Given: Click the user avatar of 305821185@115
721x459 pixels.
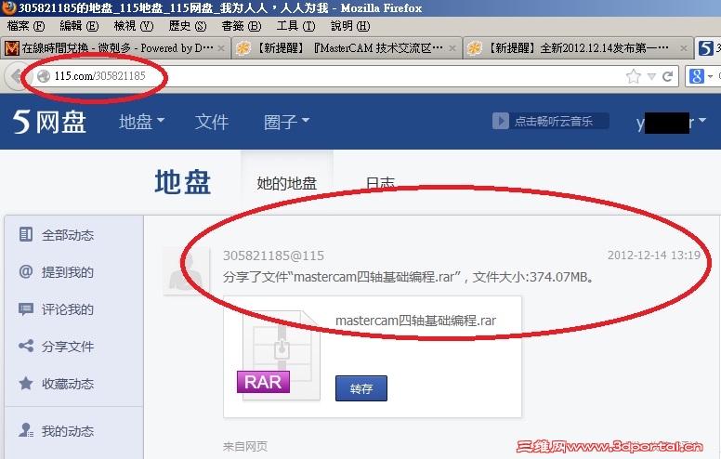Looking at the screenshot, I should click(186, 271).
